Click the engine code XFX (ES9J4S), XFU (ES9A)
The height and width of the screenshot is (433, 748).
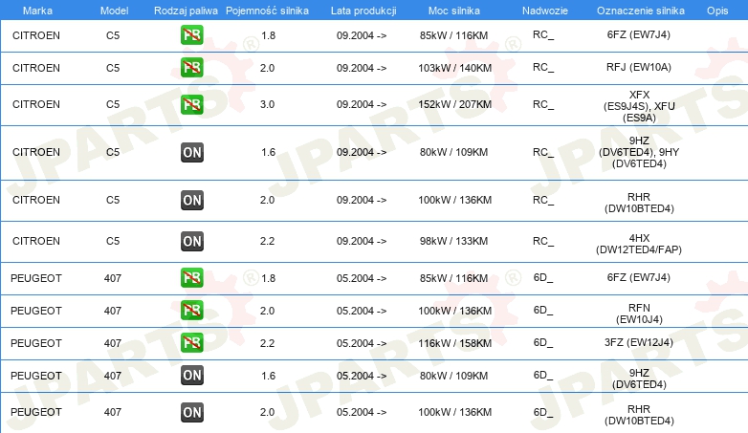pos(639,106)
